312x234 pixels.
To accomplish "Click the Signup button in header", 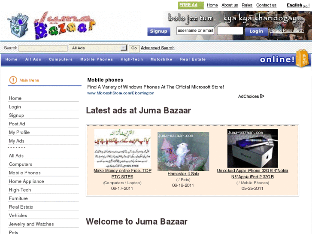I will click(159, 31).
